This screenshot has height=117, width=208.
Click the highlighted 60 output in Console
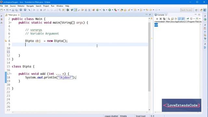(x=156, y=25)
